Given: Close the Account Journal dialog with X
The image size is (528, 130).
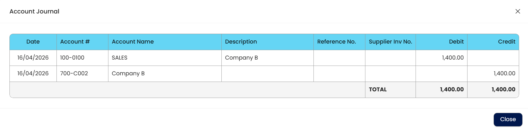Looking at the screenshot, I should point(517,11).
